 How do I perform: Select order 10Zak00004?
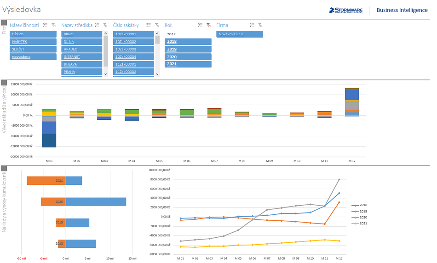point(133,57)
